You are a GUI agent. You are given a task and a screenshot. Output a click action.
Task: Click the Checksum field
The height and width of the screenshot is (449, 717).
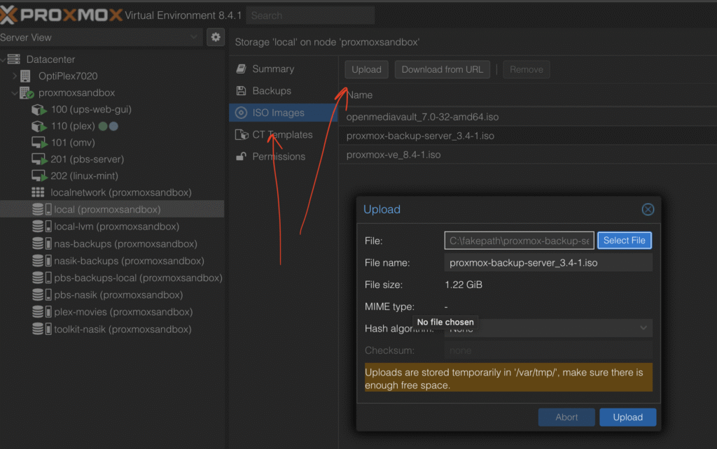(548, 350)
